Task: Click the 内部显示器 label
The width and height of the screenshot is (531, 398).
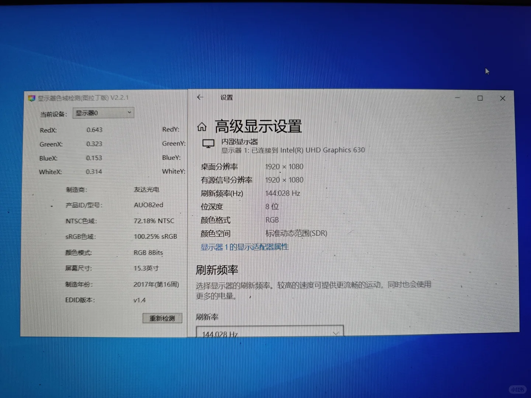Action: [239, 142]
